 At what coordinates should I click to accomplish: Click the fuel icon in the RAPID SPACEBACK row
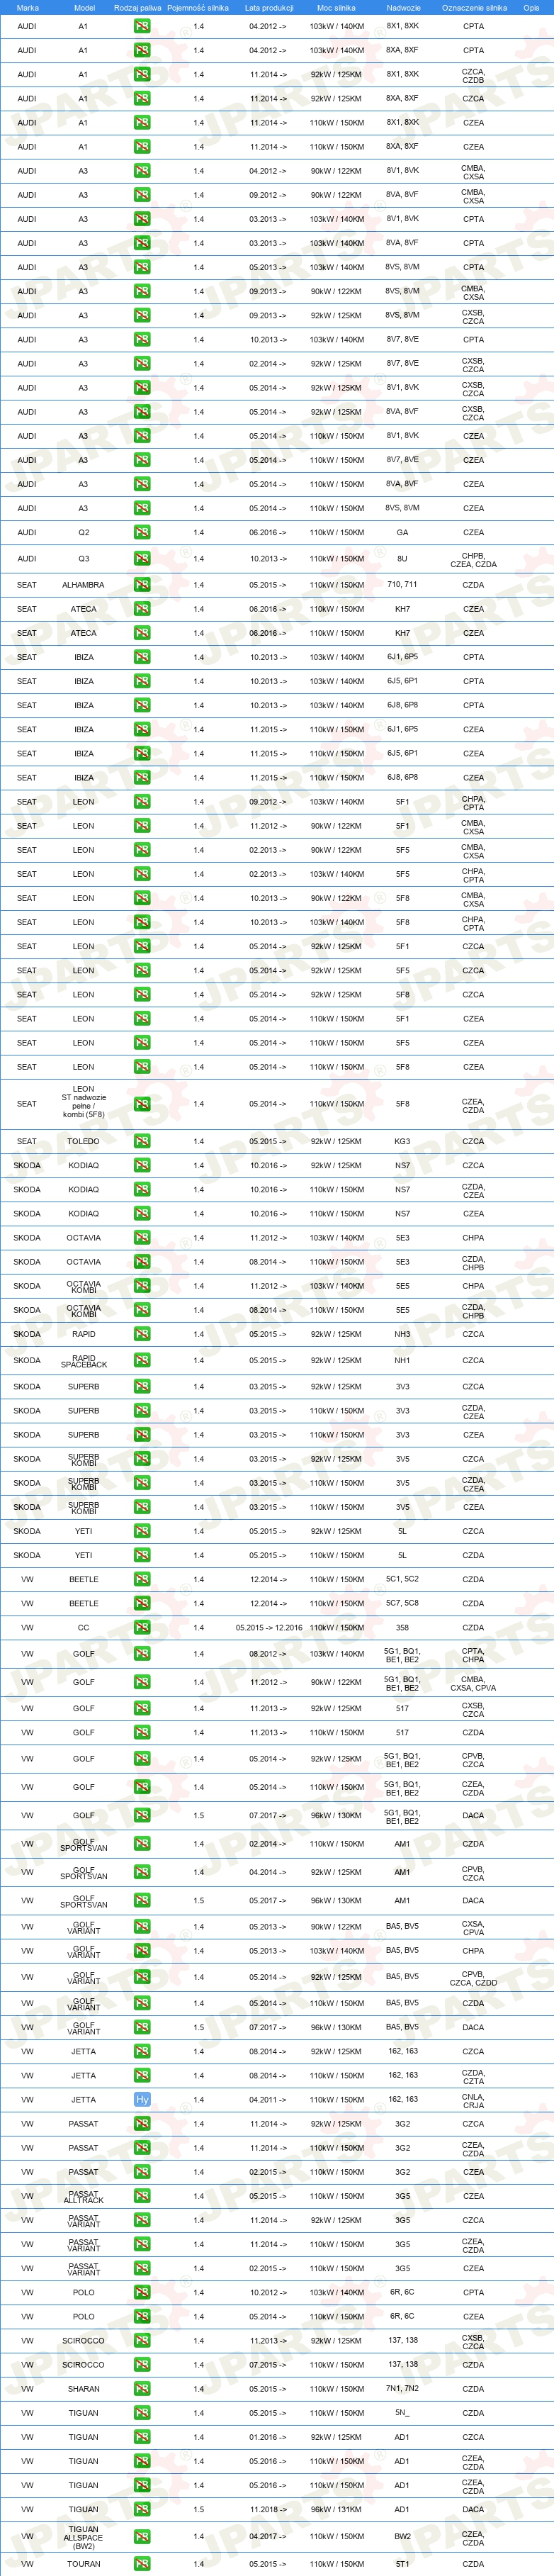point(142,1360)
